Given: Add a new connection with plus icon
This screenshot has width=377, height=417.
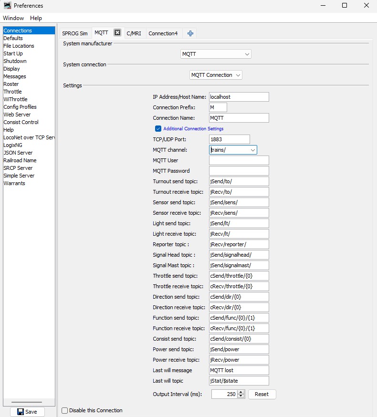Looking at the screenshot, I should coord(190,33).
